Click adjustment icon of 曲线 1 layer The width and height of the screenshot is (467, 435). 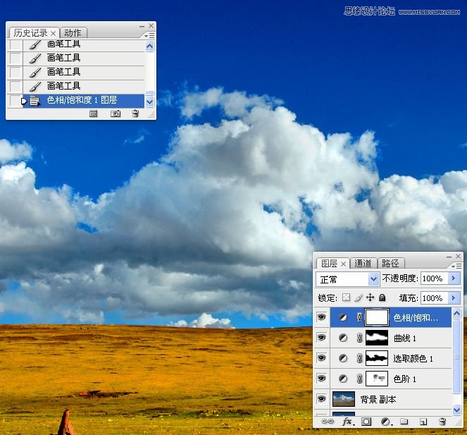[x=343, y=338]
